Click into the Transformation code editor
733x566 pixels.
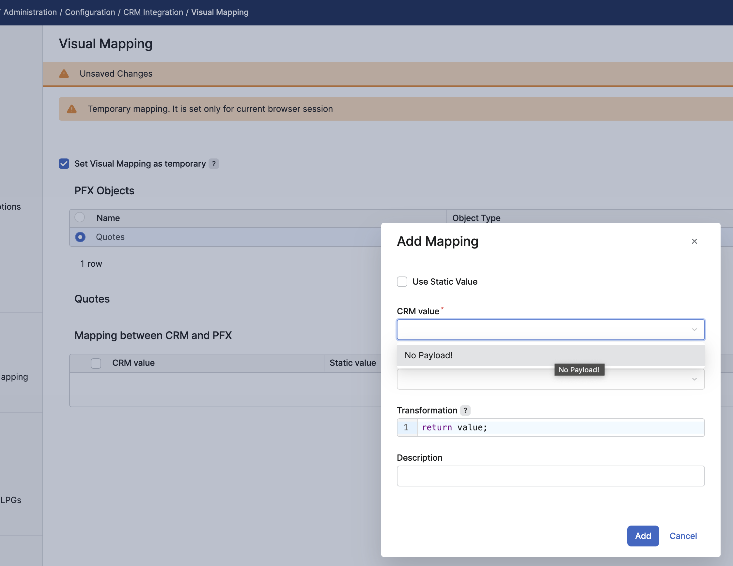tap(560, 427)
